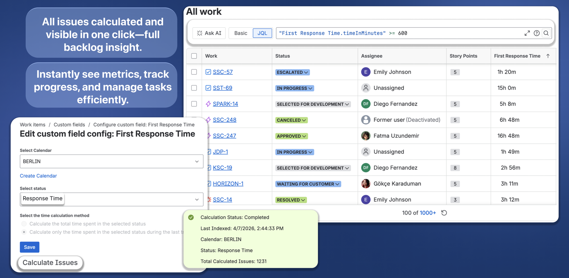Switch to the Basic search tab
Image resolution: width=569 pixels, height=278 pixels.
coord(241,33)
